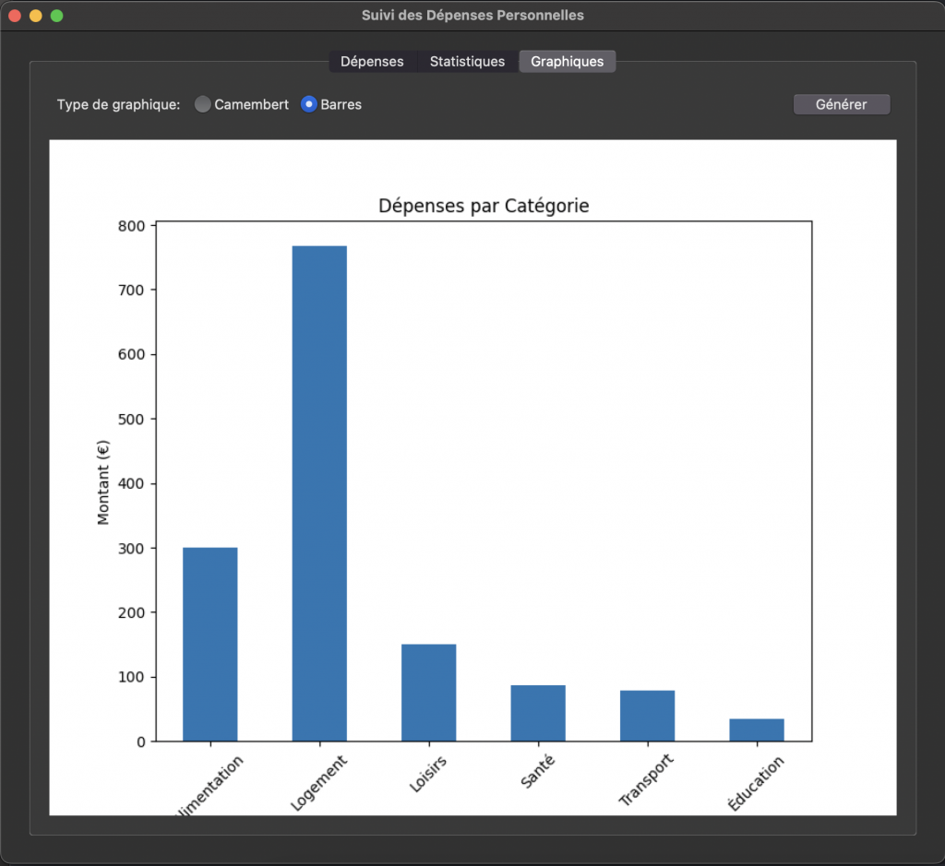Maximize the window using the green button

point(57,16)
